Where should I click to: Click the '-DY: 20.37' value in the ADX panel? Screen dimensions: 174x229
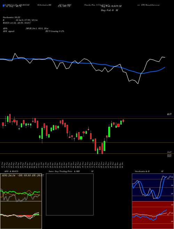[x=38, y=176]
